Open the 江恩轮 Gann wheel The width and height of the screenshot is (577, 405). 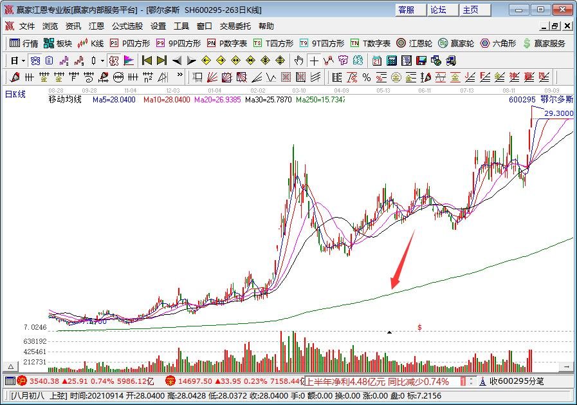click(x=414, y=43)
